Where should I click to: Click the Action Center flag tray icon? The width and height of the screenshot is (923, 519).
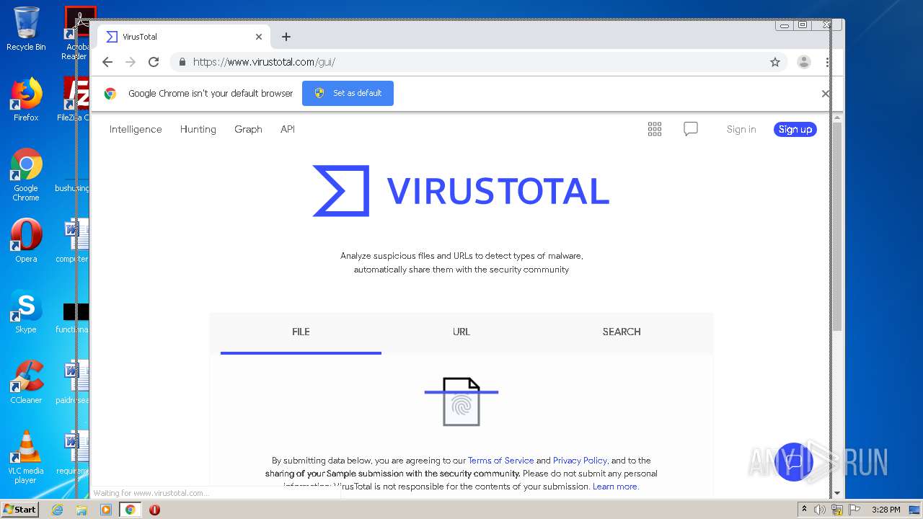[x=855, y=510]
